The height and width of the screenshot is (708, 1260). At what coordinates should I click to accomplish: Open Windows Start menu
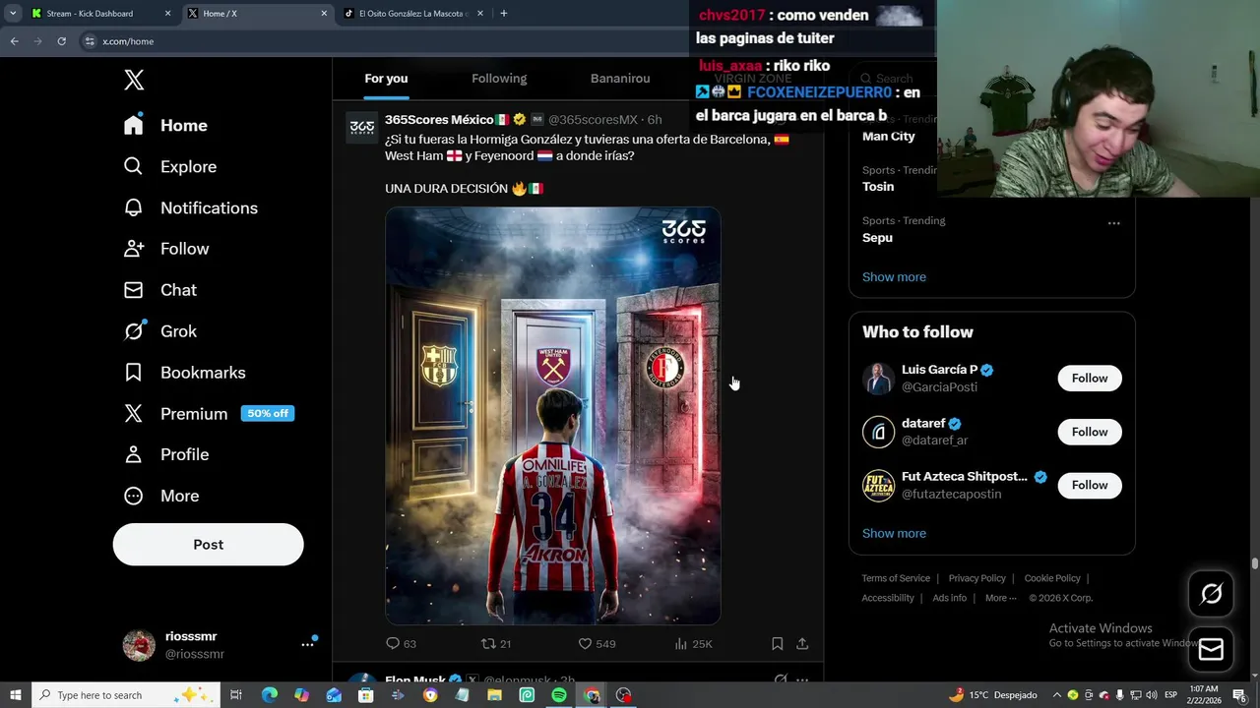[x=15, y=695]
